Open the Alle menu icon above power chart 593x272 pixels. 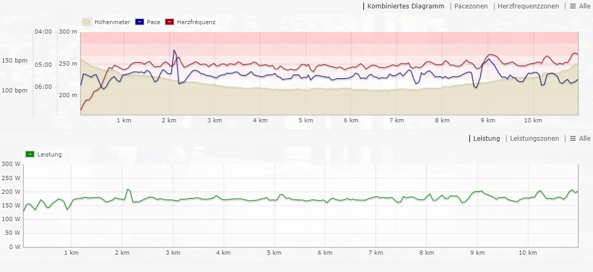point(573,139)
